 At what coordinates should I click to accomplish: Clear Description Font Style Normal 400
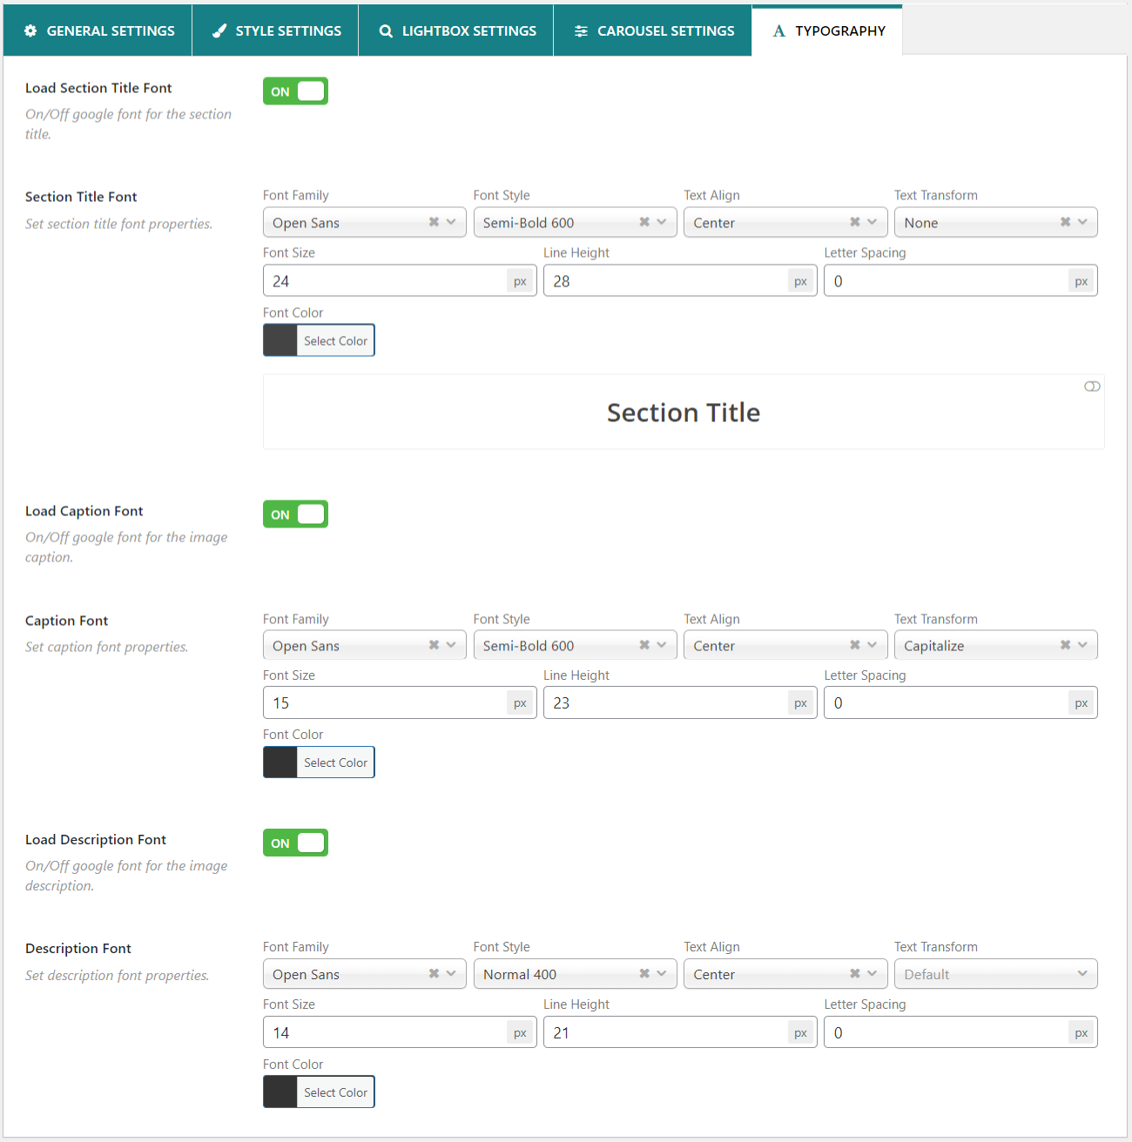tap(644, 974)
